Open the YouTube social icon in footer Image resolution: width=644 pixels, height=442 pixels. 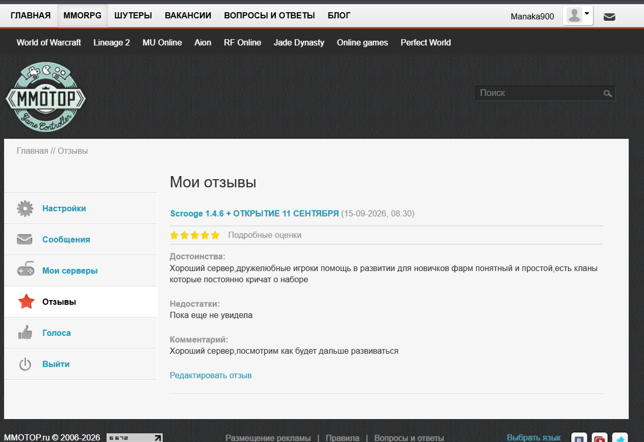tap(600, 438)
